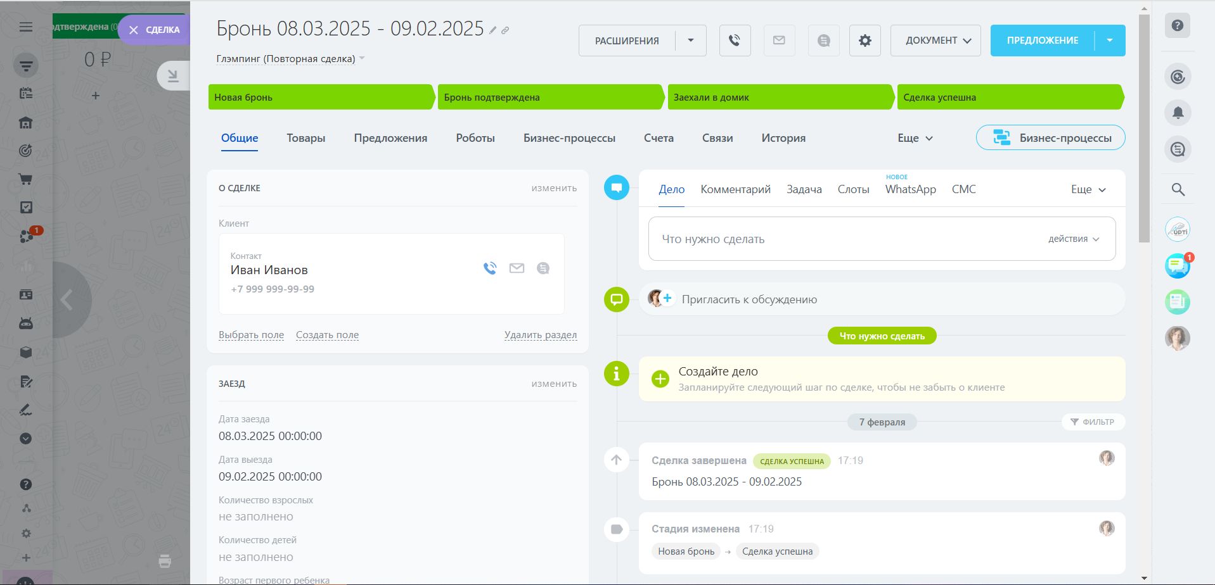Click the Что нужно сделать input field
The width and height of the screenshot is (1215, 585).
click(x=824, y=239)
